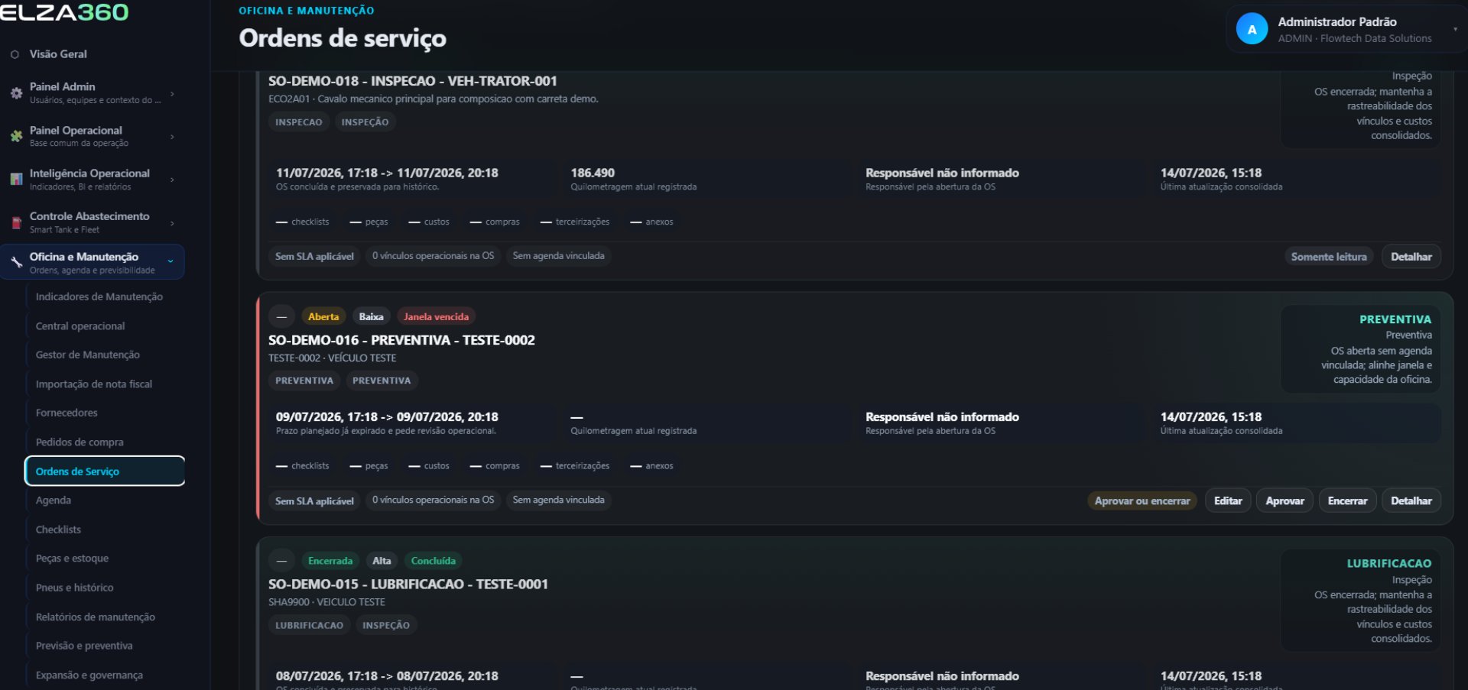Go to Previsão e preventiva

point(84,646)
